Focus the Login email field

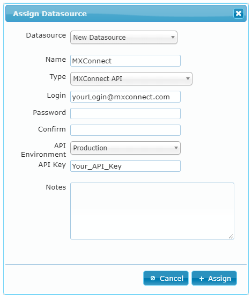(x=125, y=97)
